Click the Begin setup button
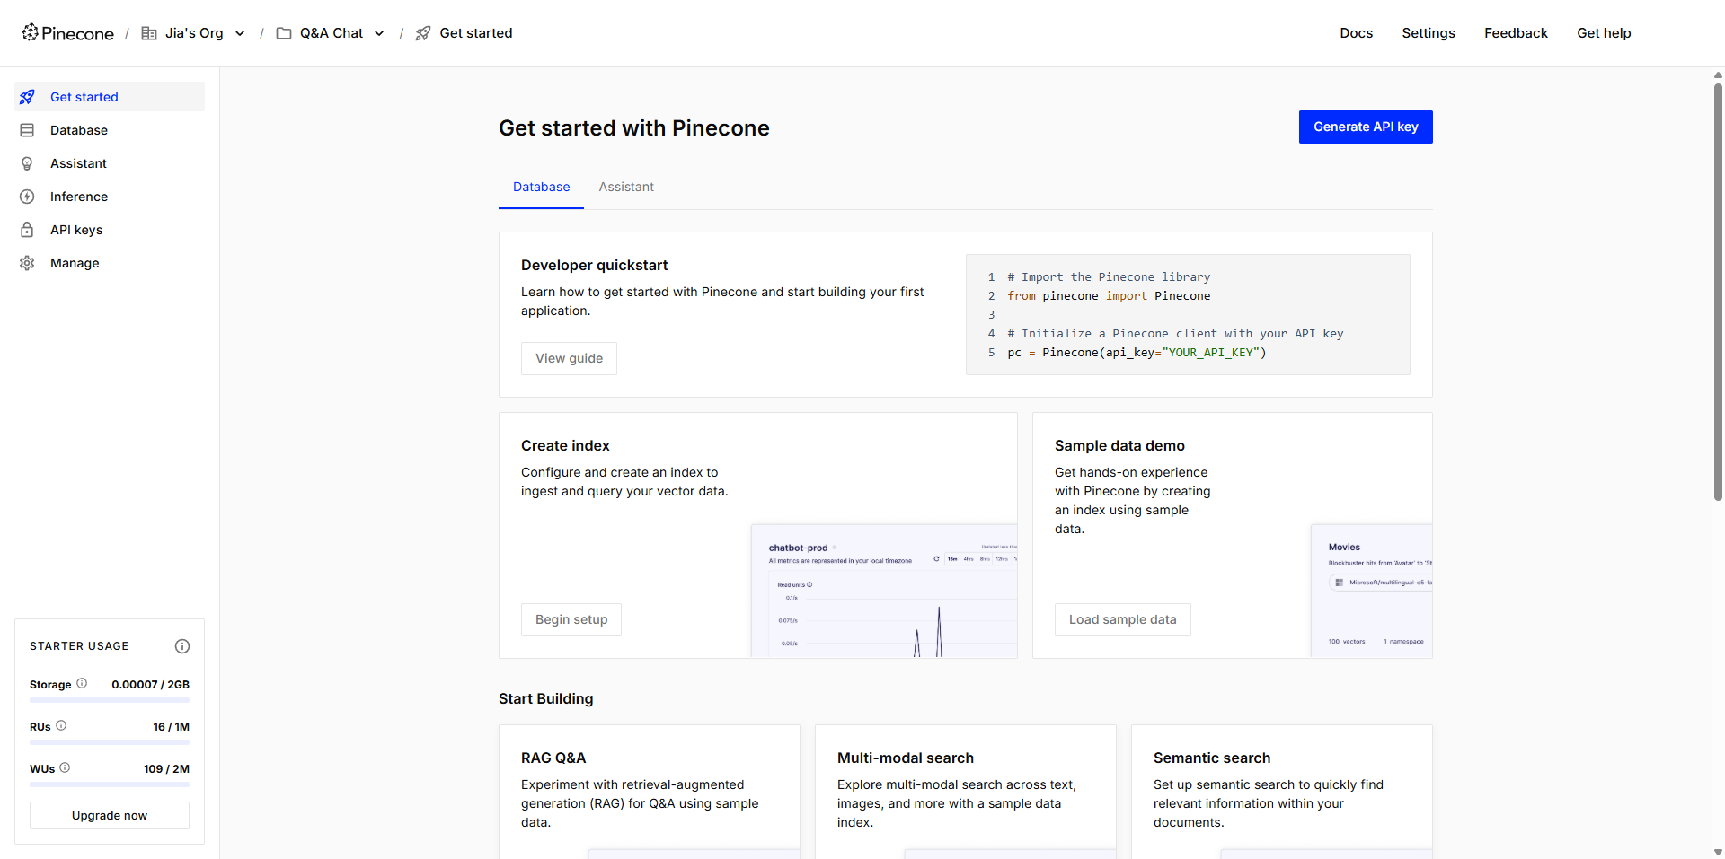The width and height of the screenshot is (1725, 859). coord(571,619)
